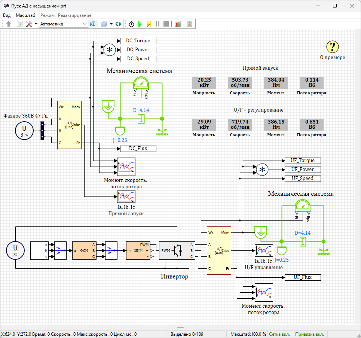Open the 'Масштаб' menu
The width and height of the screenshot is (361, 338).
click(x=25, y=15)
